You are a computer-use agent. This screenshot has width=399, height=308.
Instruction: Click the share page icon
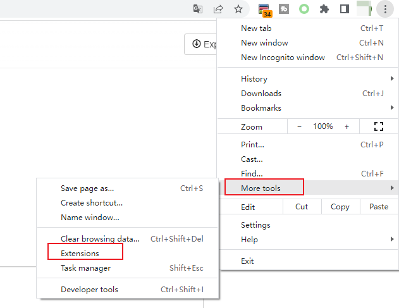218,9
